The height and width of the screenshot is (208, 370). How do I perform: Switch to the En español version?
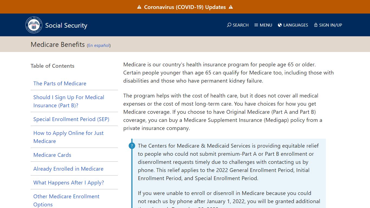99,45
